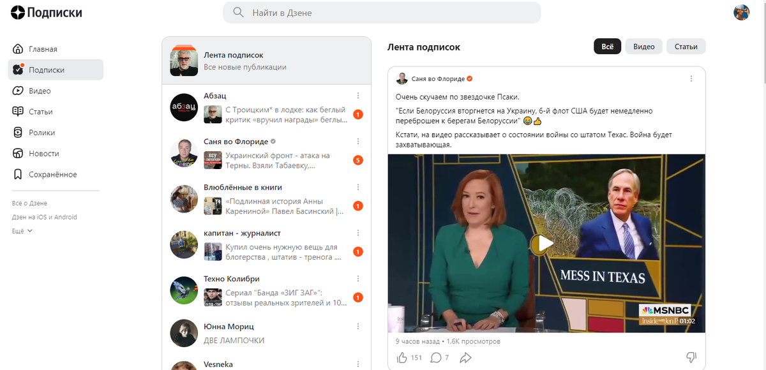The width and height of the screenshot is (766, 370).
Task: Open ДВЕ ЛАМПОЧКИ publication text
Action: pyautogui.click(x=234, y=341)
